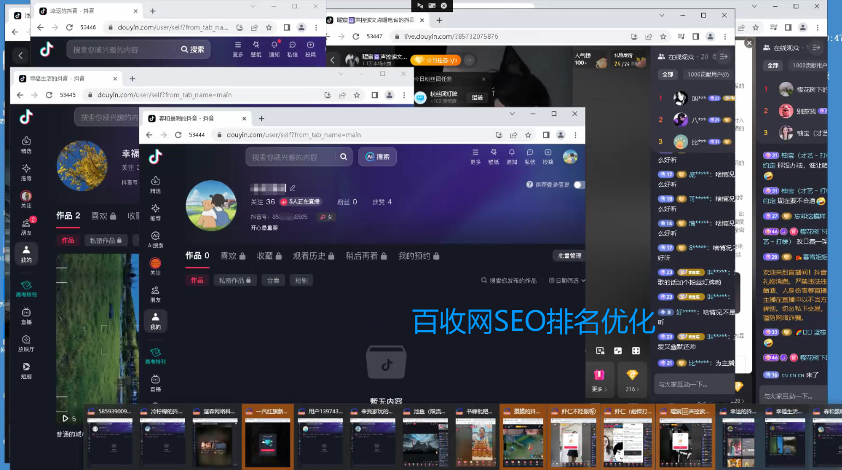Screen dimensions: 842x470
Task: Click the 赠送 button for 粉丝团灯牌
Action: coord(477,97)
